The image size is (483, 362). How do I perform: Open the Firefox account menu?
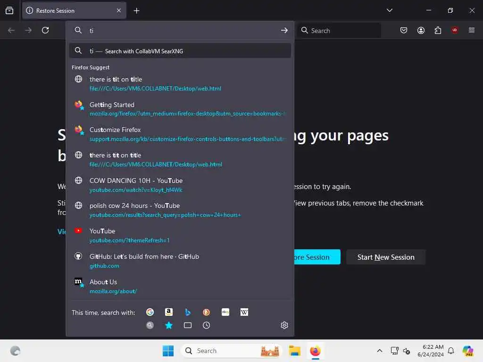click(x=421, y=30)
